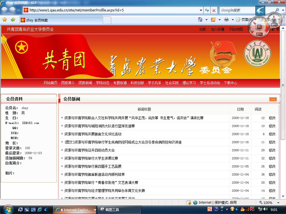Screen dimensions: 286x214
Task: Expand the address bar URL dropdown
Action: (x=201, y=10)
